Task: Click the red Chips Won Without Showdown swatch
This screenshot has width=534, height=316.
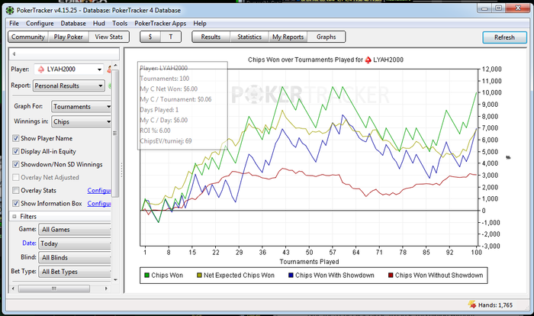Action: tap(389, 275)
